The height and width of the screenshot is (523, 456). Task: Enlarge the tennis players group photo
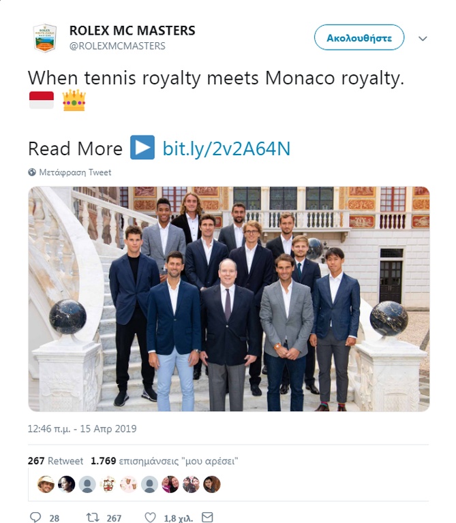[228, 298]
